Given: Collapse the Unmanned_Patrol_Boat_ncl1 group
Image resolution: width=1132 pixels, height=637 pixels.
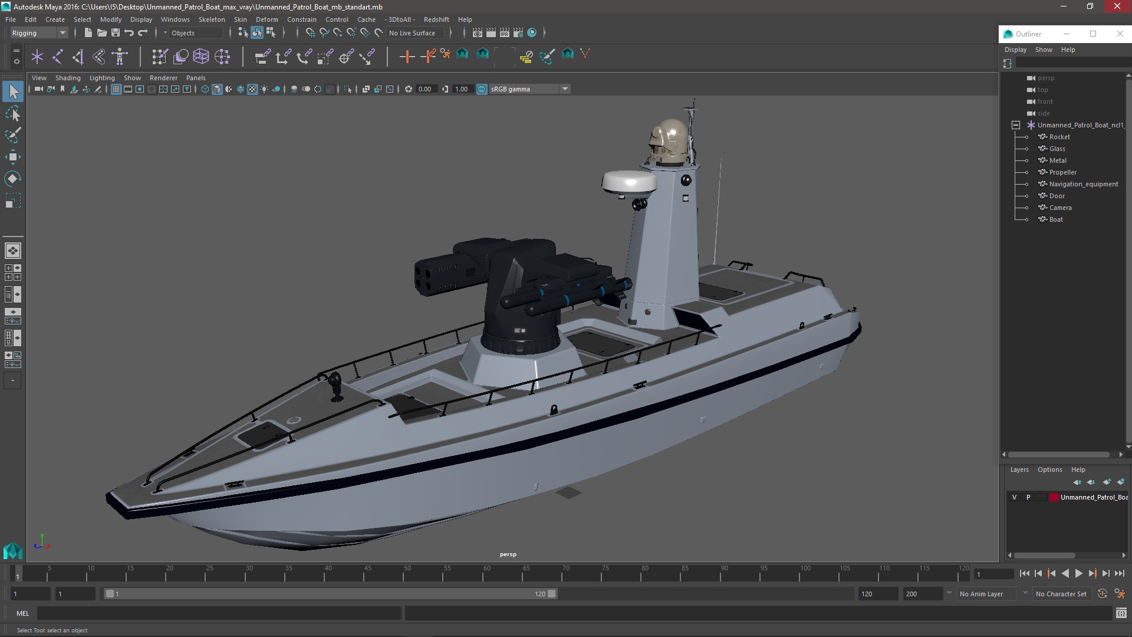Looking at the screenshot, I should pyautogui.click(x=1015, y=125).
